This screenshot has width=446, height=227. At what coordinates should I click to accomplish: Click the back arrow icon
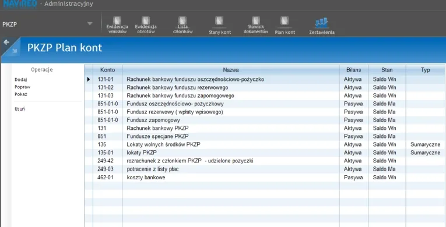pyautogui.click(x=6, y=42)
